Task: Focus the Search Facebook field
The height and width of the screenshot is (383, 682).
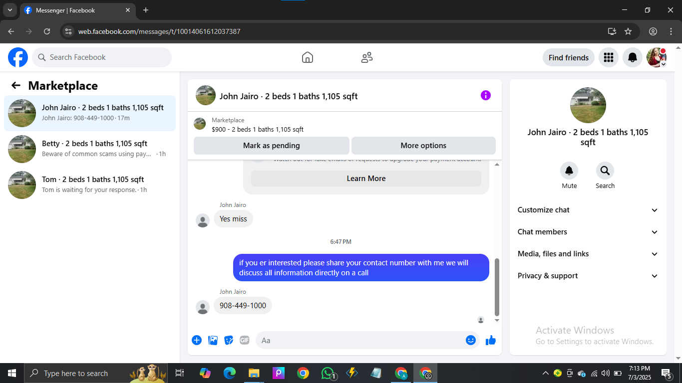Action: (102, 57)
